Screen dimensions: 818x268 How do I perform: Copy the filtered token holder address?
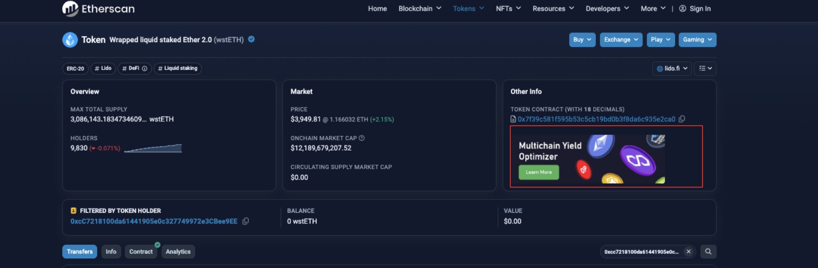pyautogui.click(x=245, y=221)
